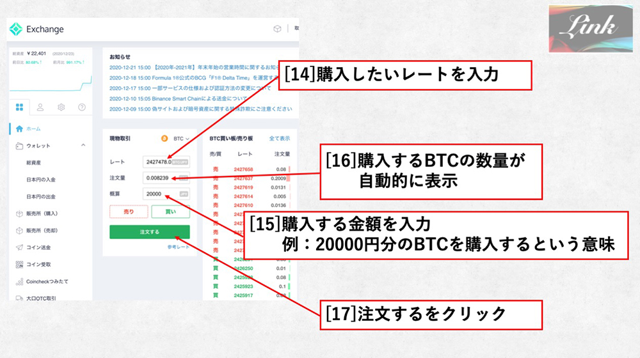640x358 pixels.
Task: Select the 買い buy toggle
Action: click(171, 212)
